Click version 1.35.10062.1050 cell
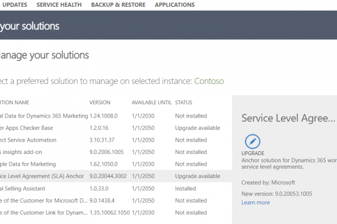The width and height of the screenshot is (337, 224). coord(110,213)
